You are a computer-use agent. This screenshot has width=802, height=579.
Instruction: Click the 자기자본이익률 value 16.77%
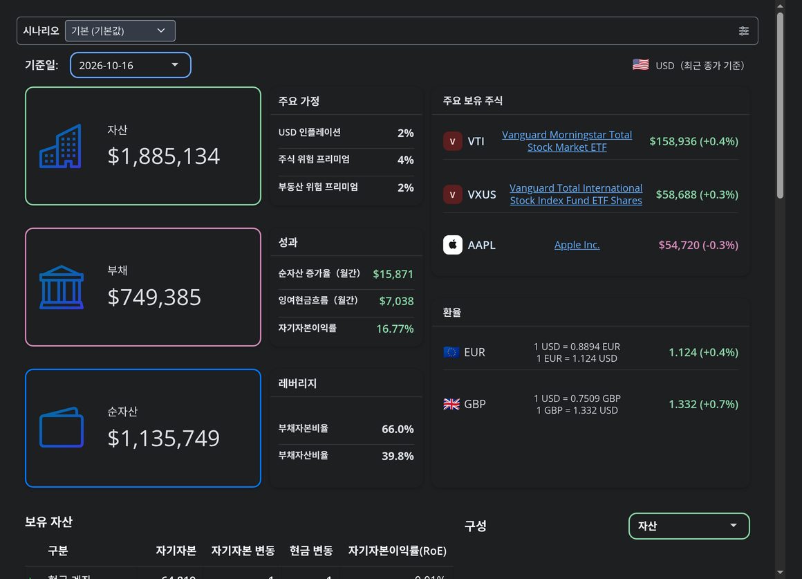pyautogui.click(x=395, y=329)
